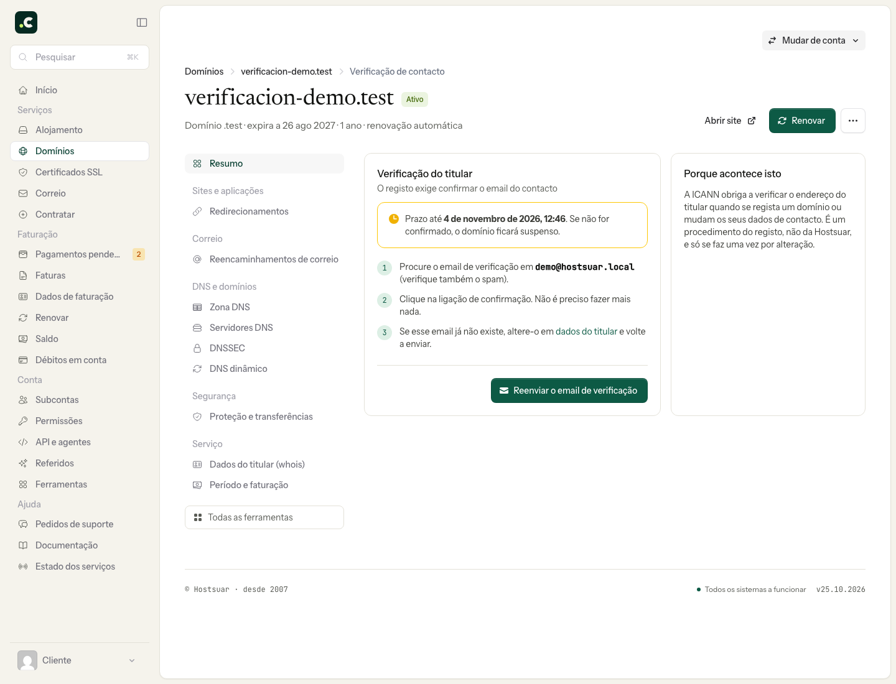Viewport: 896px width, 684px height.
Task: Open Dados de faturação in sidebar
Action: (x=80, y=297)
